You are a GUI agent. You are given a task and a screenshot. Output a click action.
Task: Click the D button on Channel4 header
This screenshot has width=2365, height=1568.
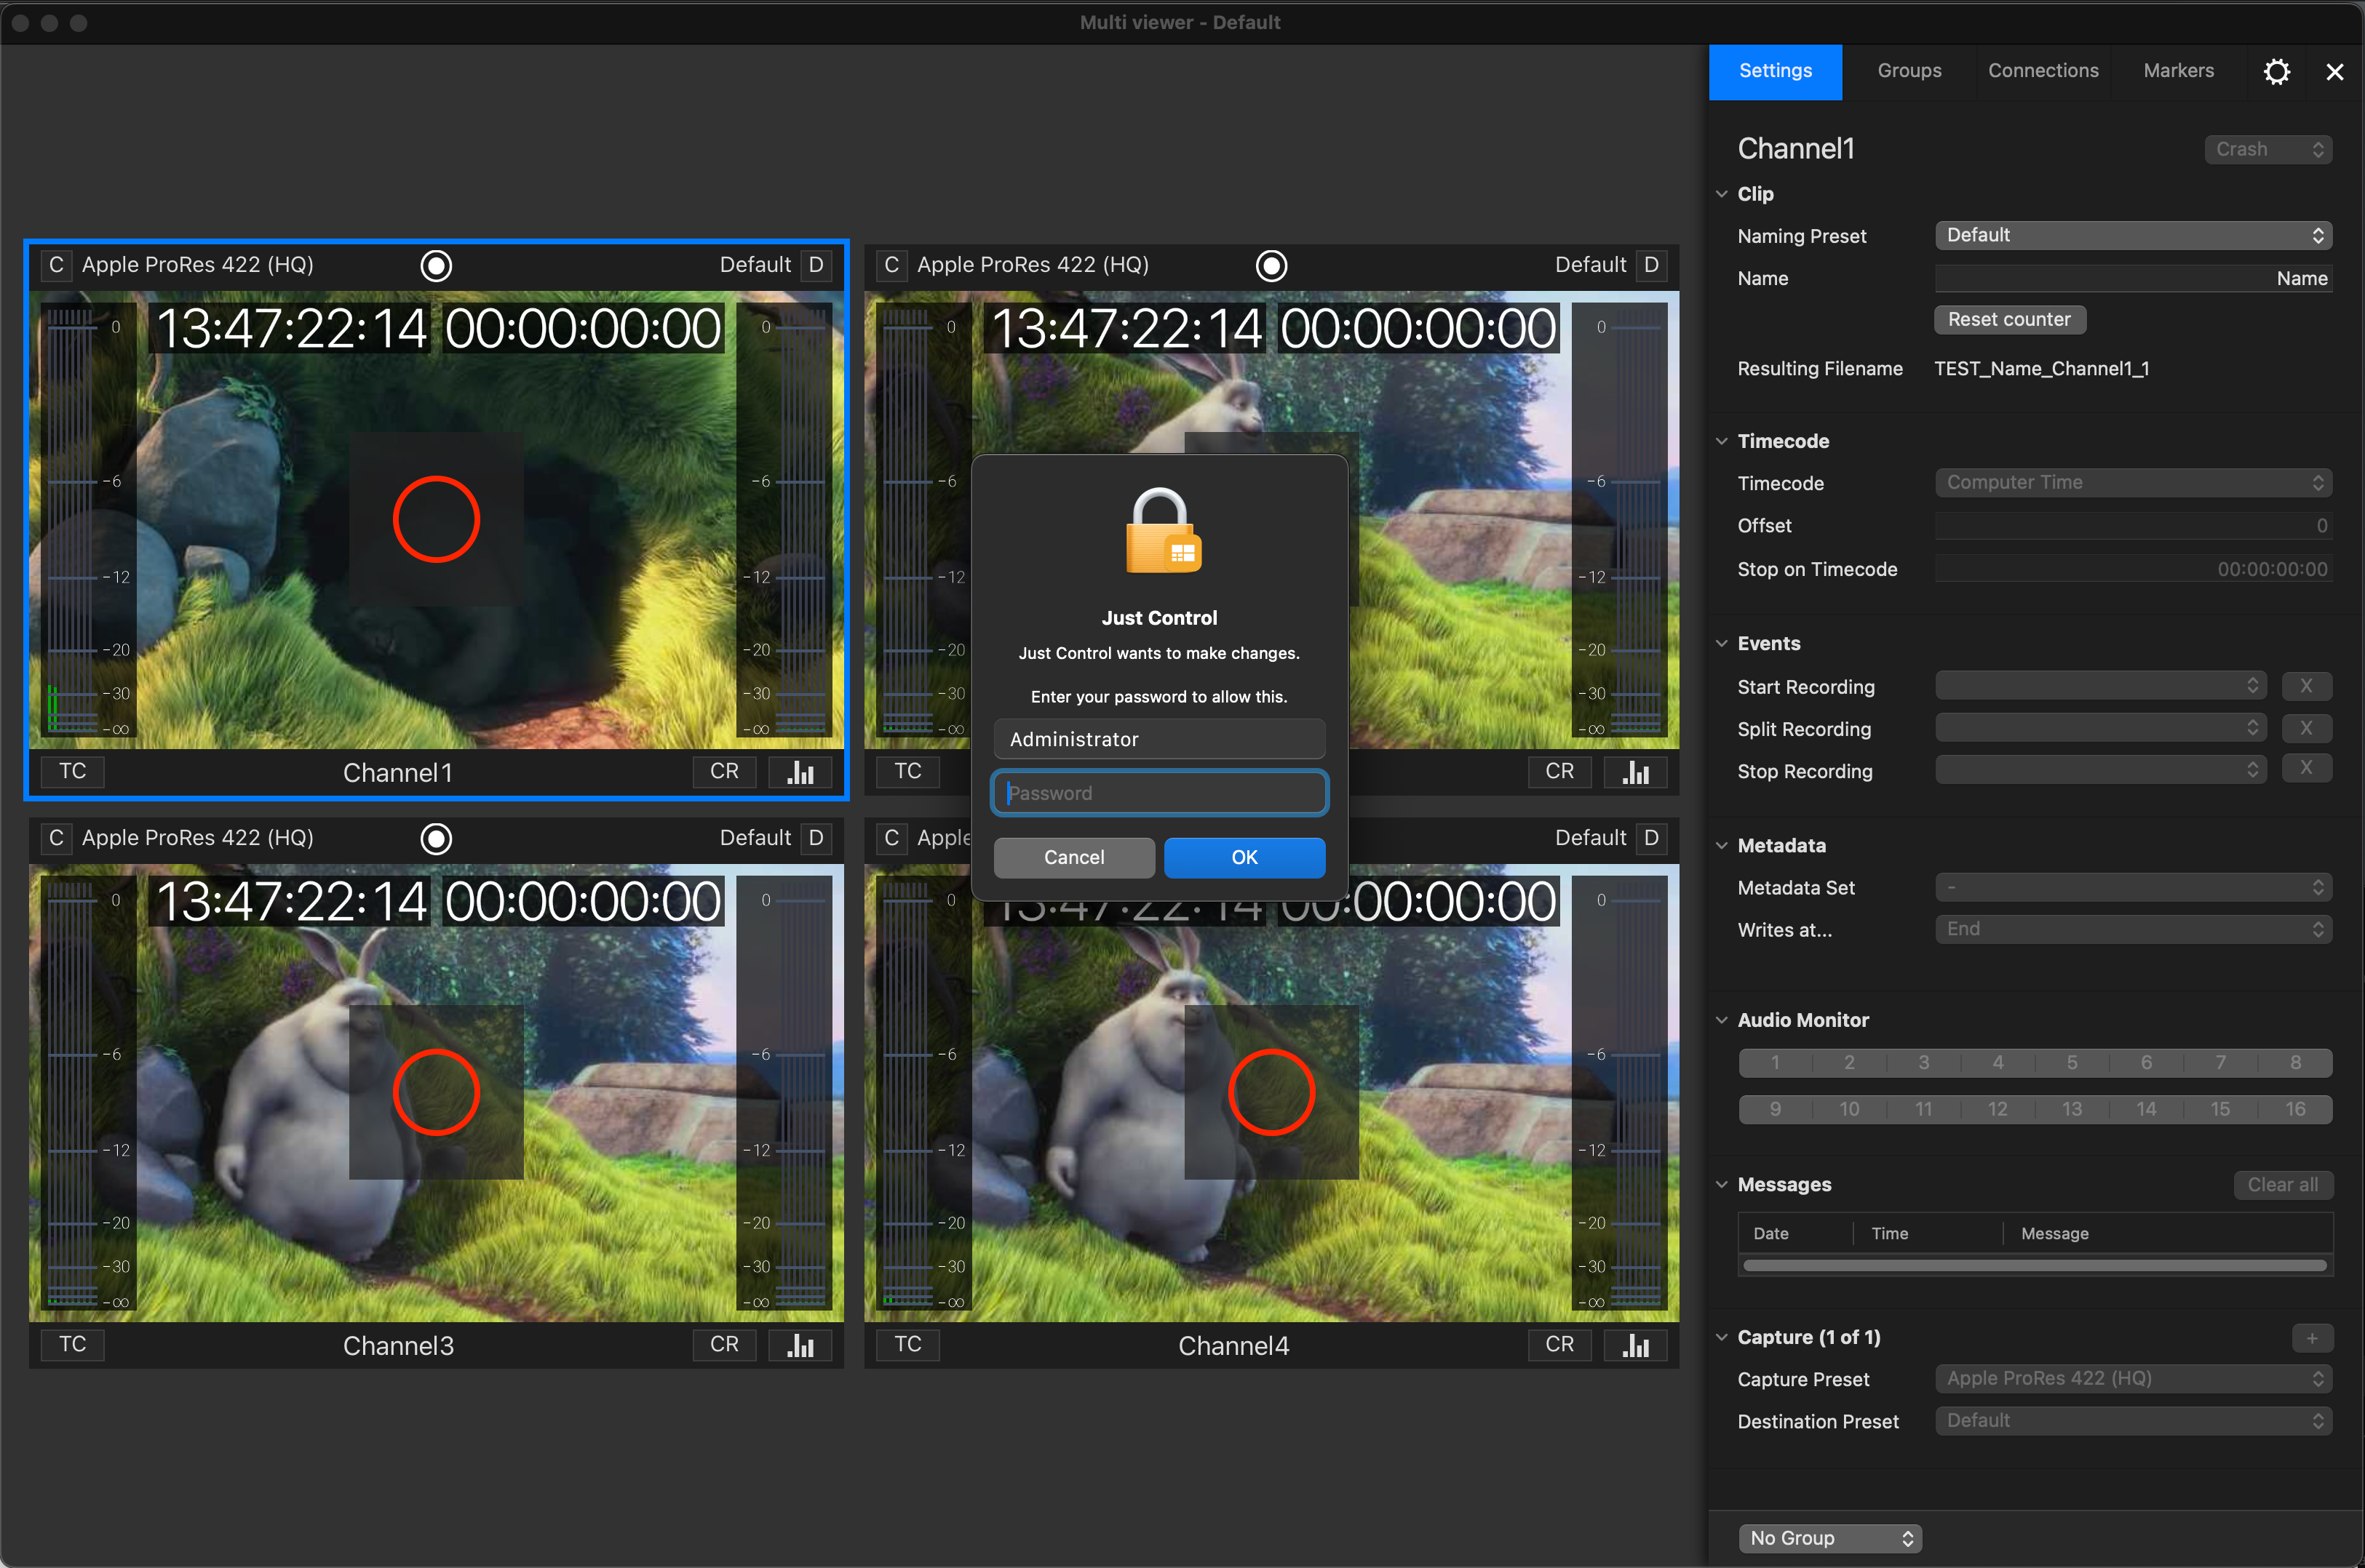pos(1652,838)
